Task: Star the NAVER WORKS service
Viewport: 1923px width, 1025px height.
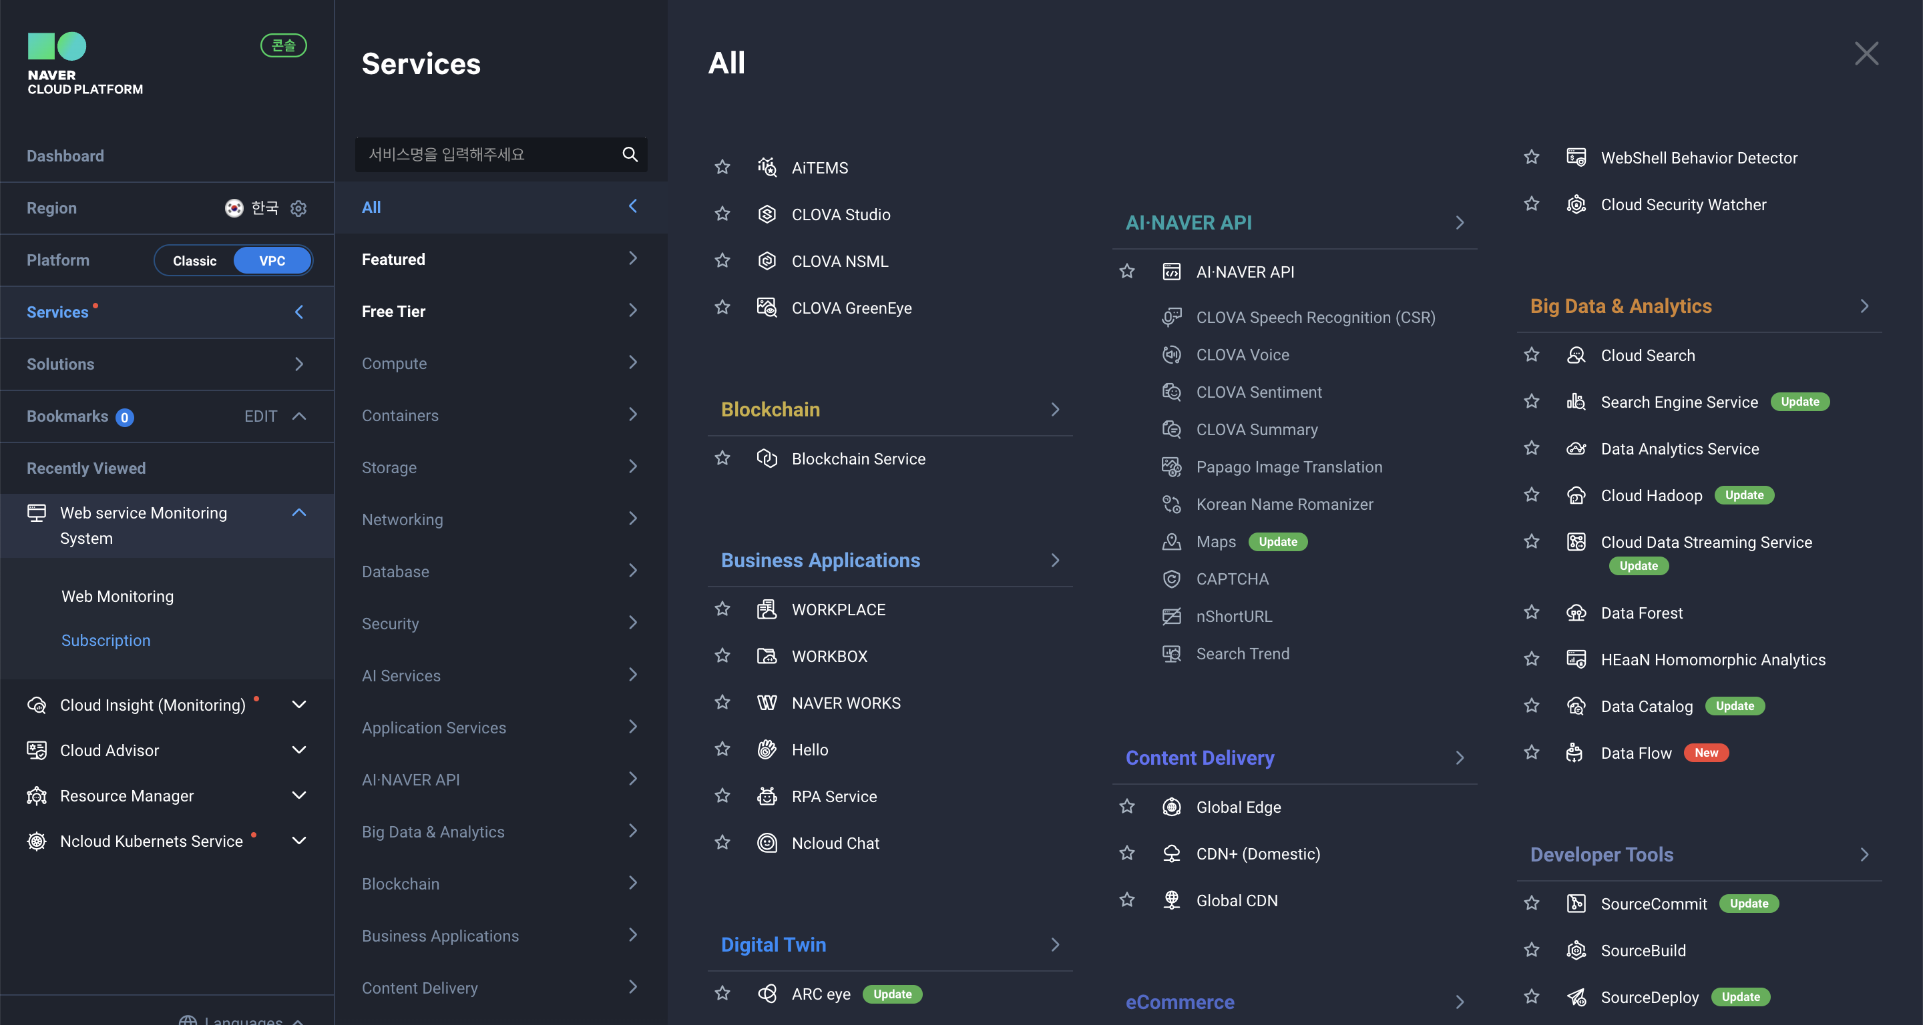Action: click(722, 703)
